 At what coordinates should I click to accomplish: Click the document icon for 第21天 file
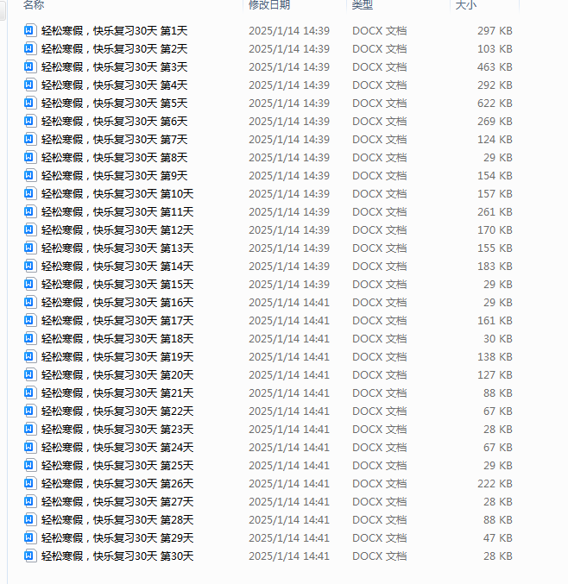pyautogui.click(x=30, y=393)
